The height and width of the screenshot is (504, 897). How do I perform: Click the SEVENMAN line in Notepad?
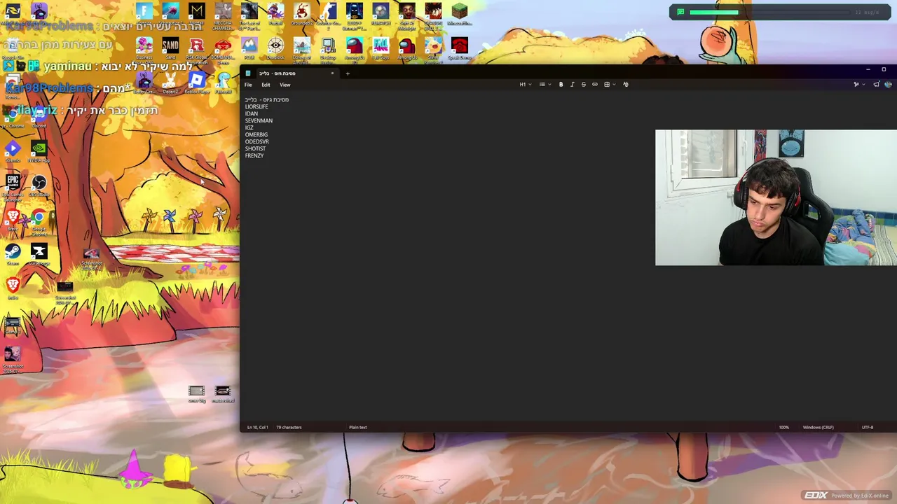click(x=259, y=120)
